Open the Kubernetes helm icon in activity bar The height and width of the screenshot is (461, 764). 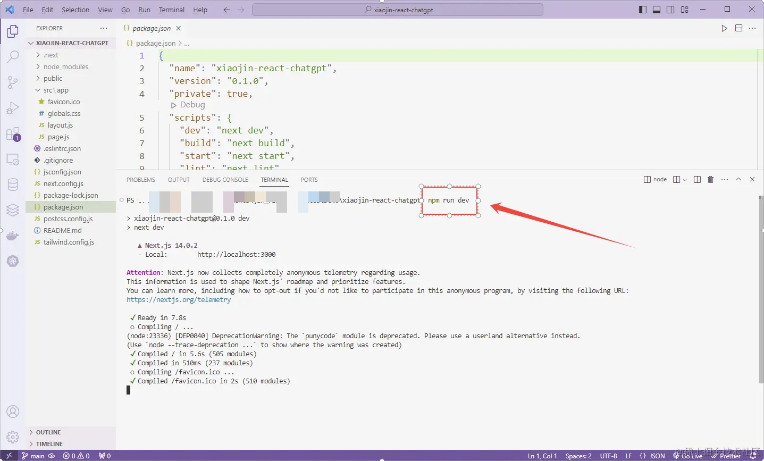tap(13, 261)
